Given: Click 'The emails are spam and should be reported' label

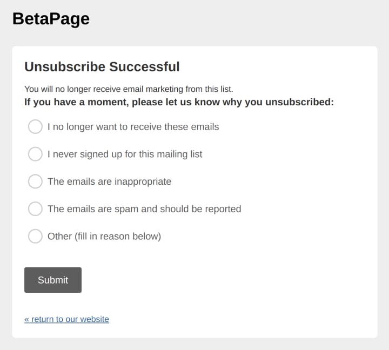Looking at the screenshot, I should point(144,209).
